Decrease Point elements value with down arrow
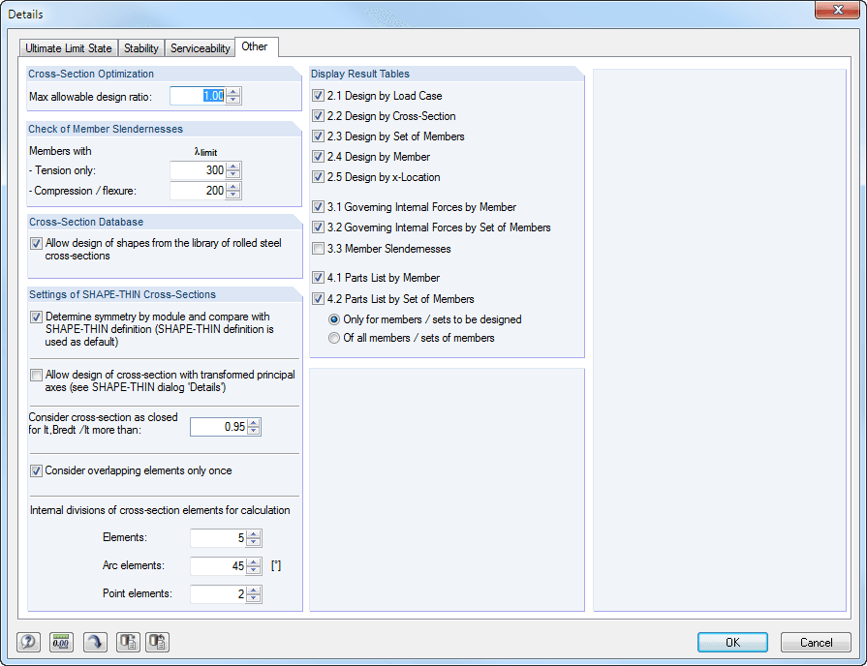The image size is (867, 666). (253, 598)
